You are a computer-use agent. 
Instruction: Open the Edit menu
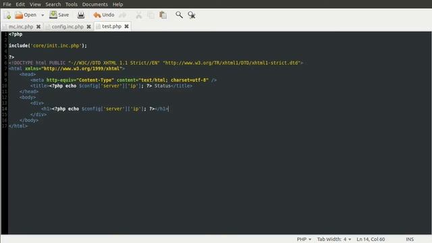pos(20,5)
